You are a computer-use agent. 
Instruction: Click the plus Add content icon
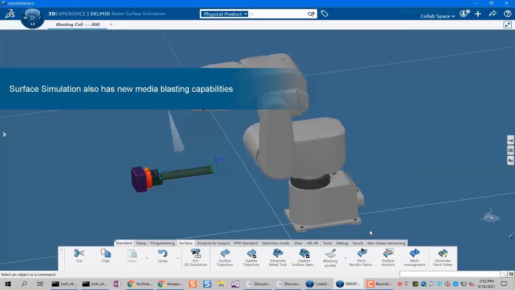[x=478, y=14]
